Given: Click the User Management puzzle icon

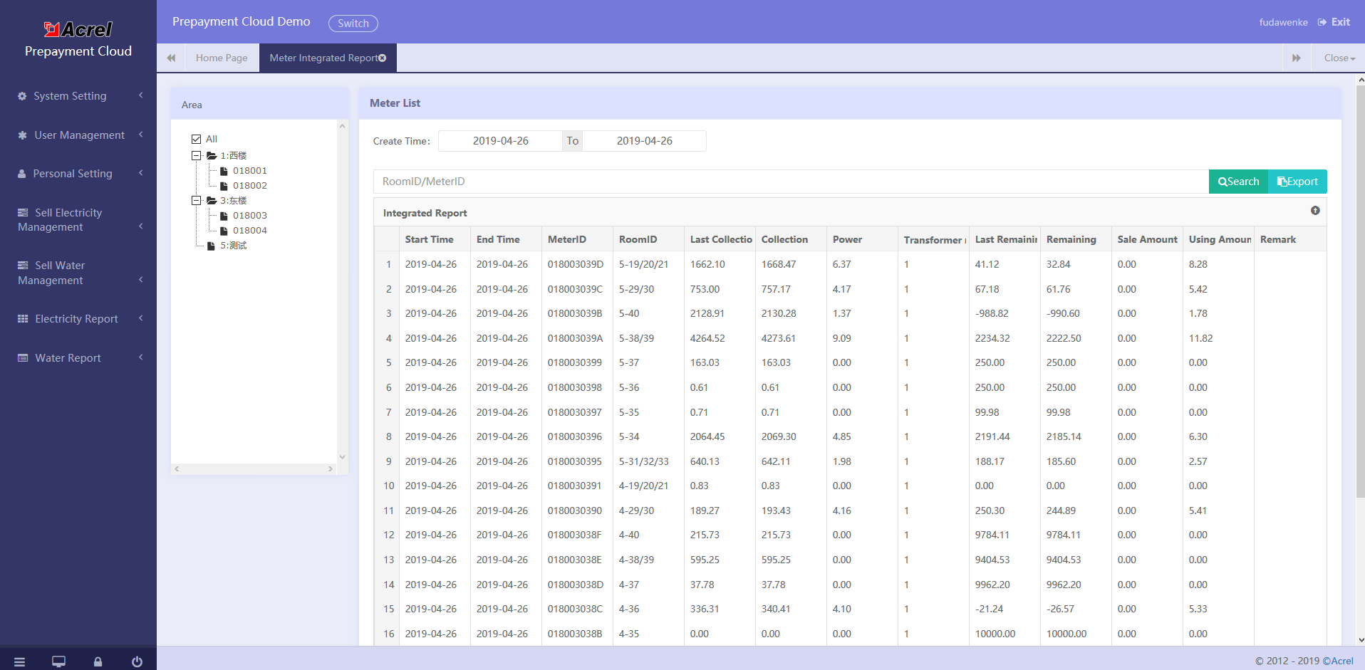Looking at the screenshot, I should coord(22,135).
